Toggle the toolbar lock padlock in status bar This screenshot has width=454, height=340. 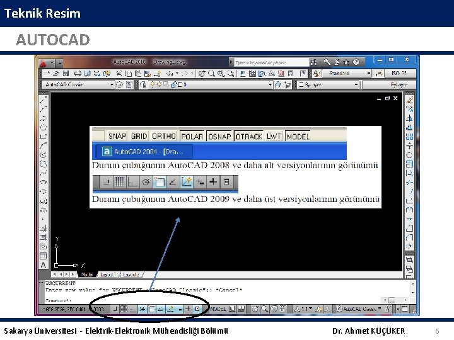[387, 309]
